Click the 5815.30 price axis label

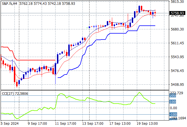[177, 2]
